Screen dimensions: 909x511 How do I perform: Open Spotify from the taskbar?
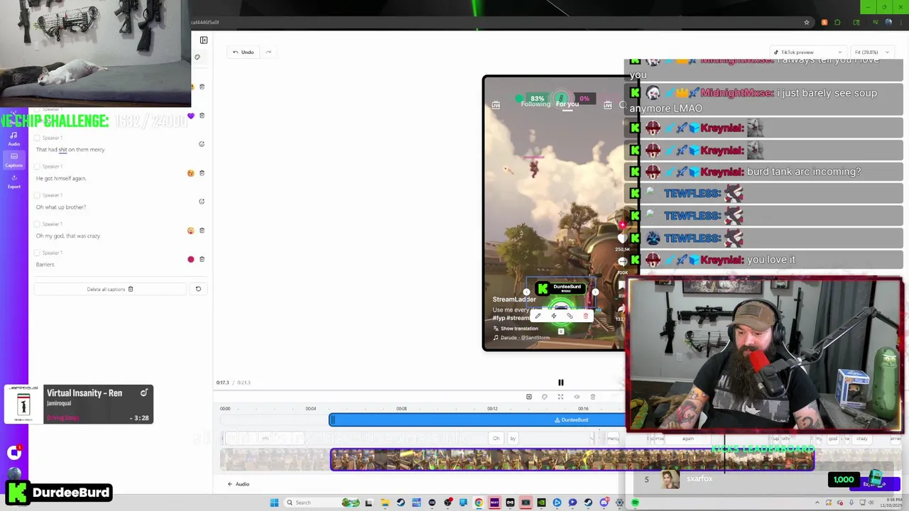pos(635,502)
